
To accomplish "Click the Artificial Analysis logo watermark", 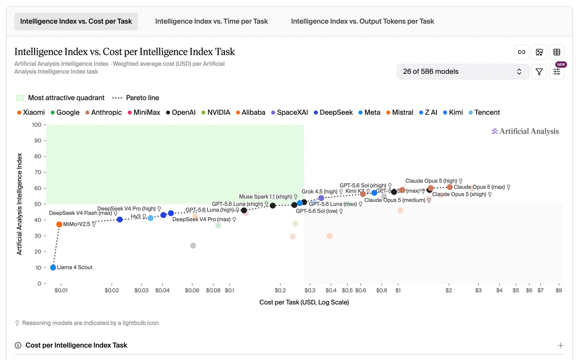I will point(525,131).
